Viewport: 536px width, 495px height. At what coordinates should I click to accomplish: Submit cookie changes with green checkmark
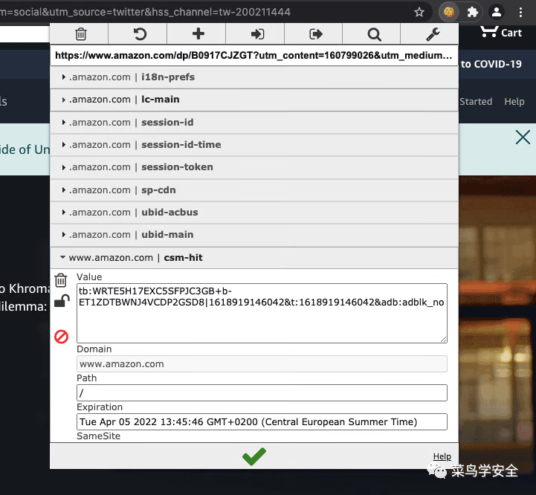tap(254, 456)
